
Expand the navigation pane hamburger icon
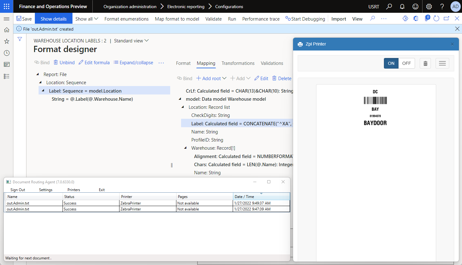[7, 19]
